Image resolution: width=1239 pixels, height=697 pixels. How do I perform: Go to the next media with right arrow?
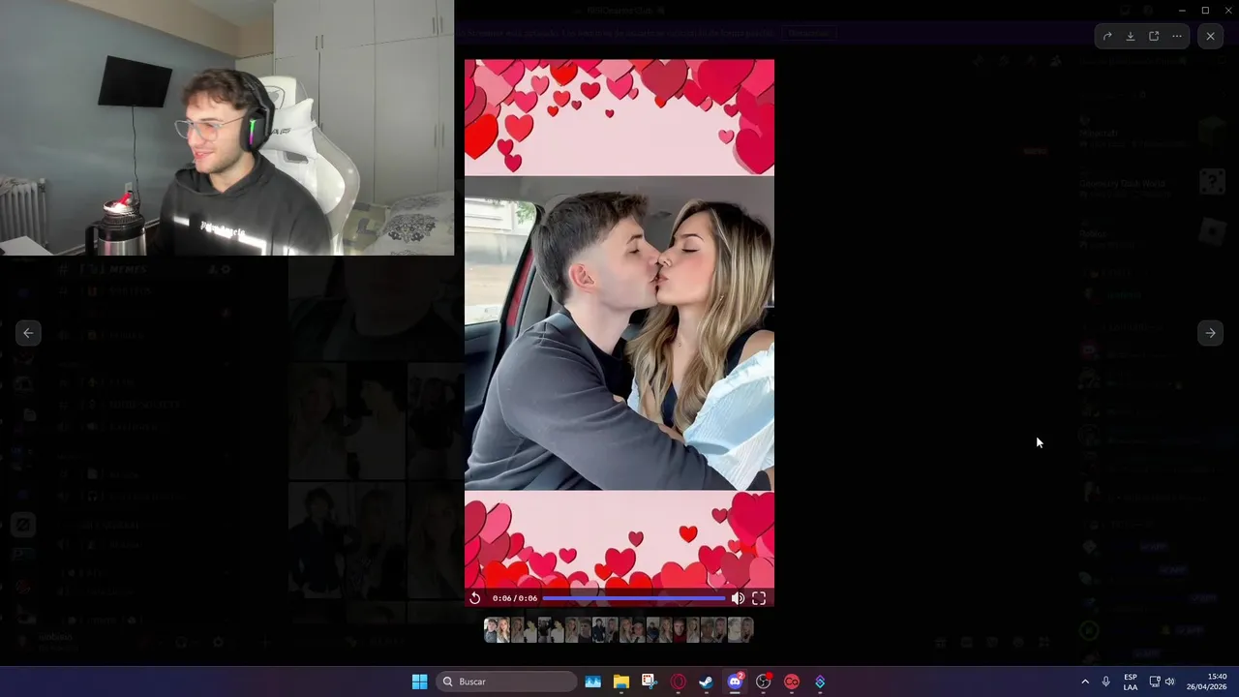(1210, 333)
